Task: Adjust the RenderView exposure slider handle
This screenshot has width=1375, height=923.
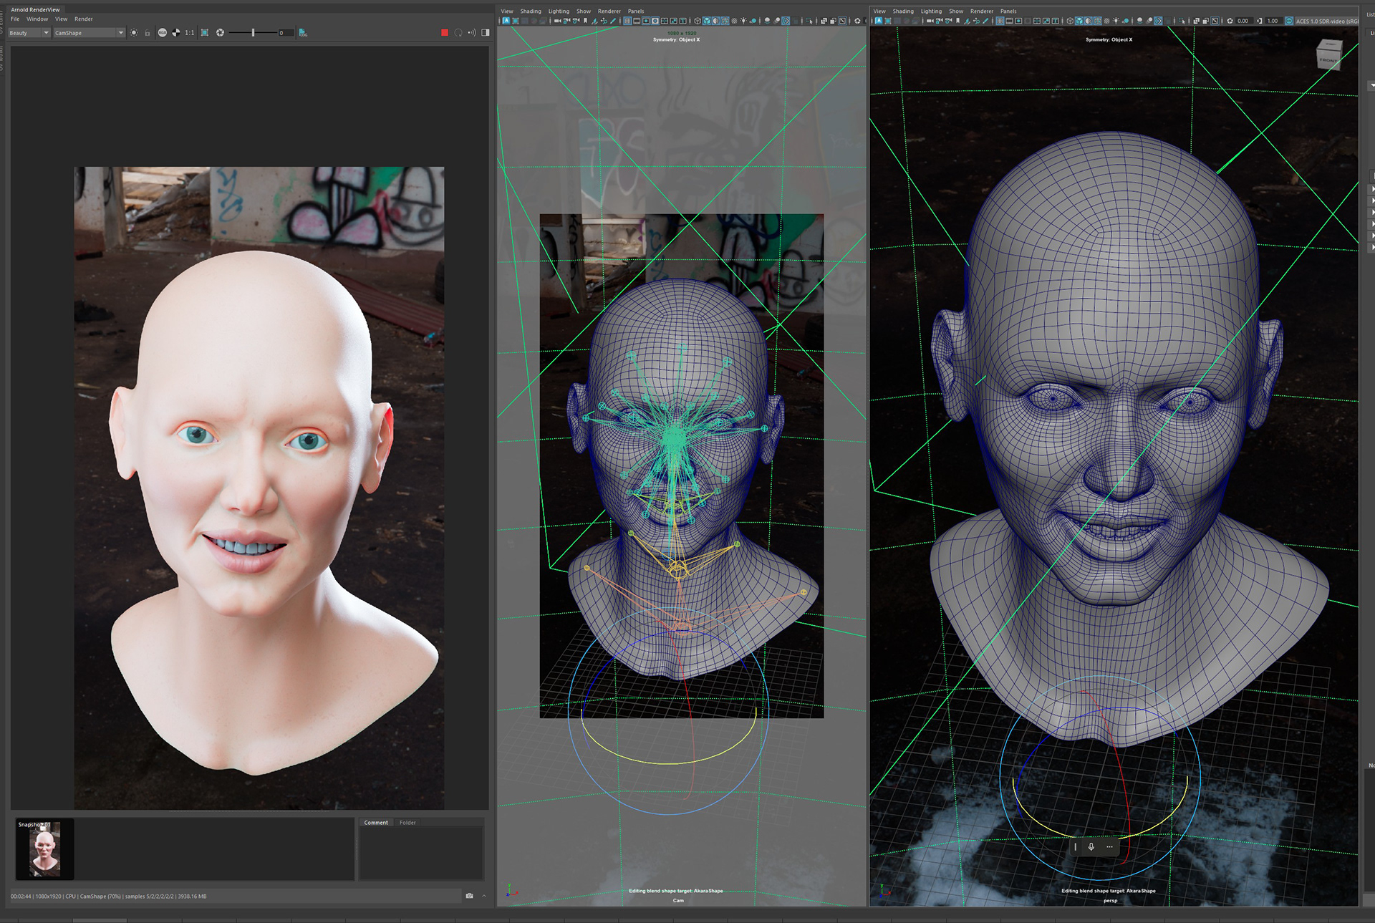Action: click(253, 33)
